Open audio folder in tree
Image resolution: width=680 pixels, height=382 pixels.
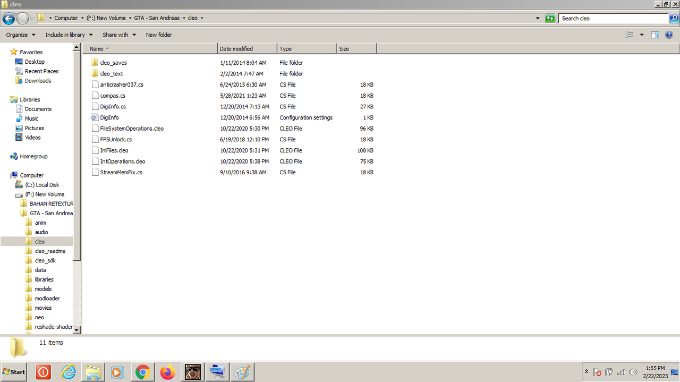coord(41,232)
